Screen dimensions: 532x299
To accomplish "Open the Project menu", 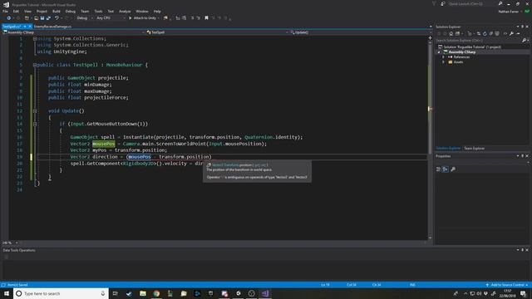I will 42,11.
